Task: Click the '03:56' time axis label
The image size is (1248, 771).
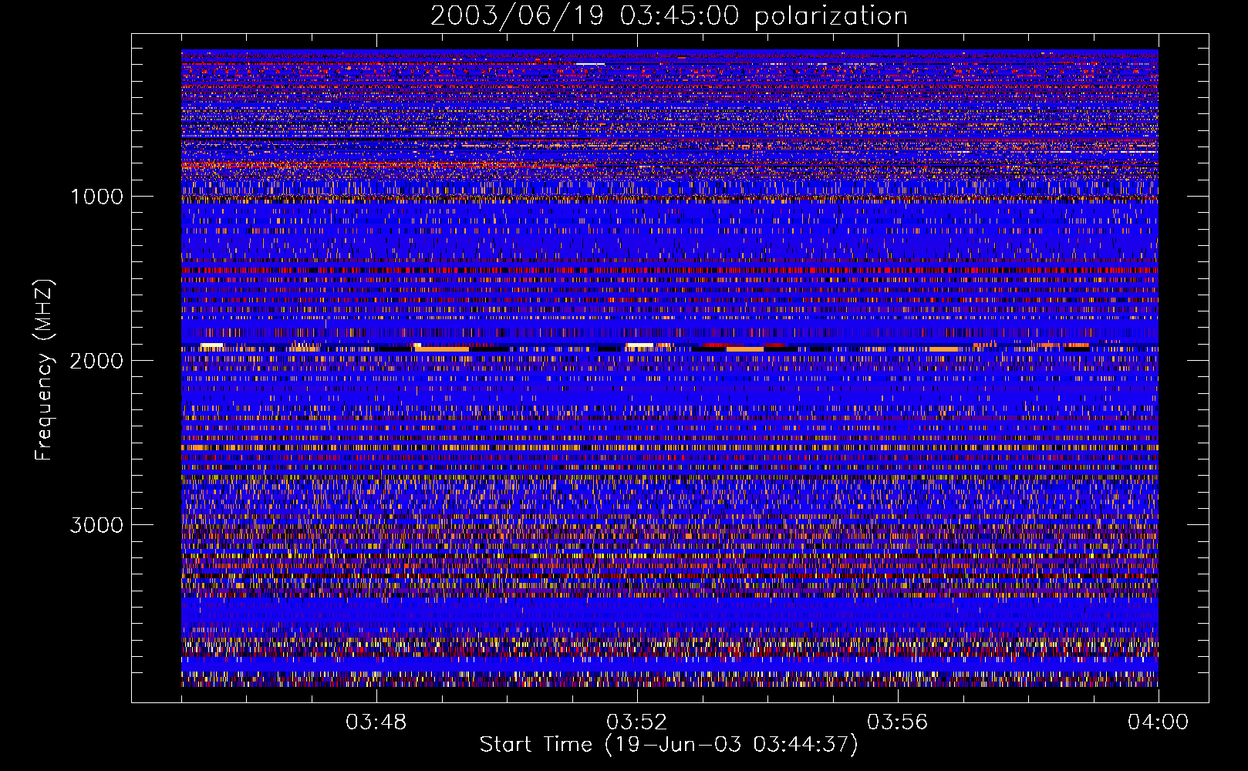Action: point(897,722)
